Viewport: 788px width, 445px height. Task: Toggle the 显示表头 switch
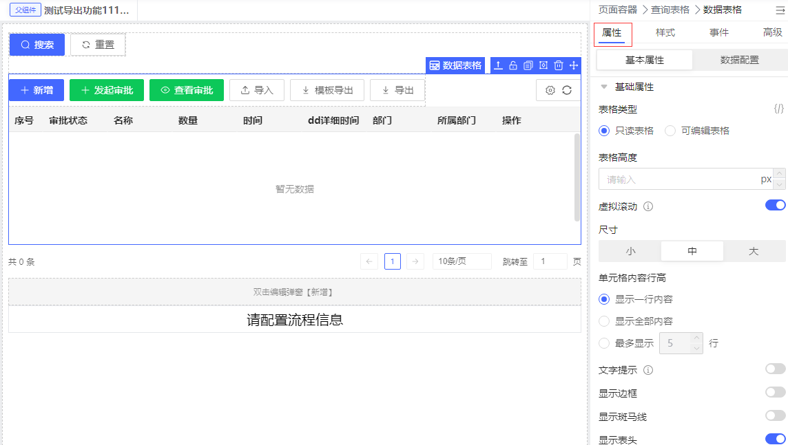[775, 439]
